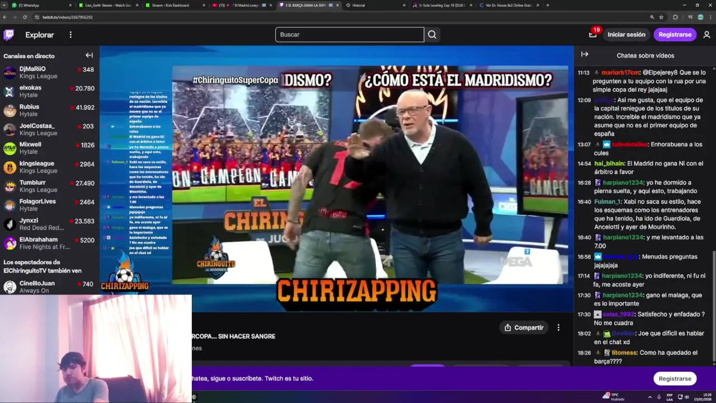This screenshot has height=403, width=716.
Task: Open kingsleague channel in sidebar
Action: point(49,167)
